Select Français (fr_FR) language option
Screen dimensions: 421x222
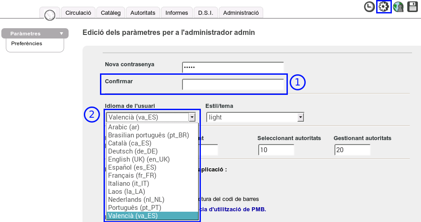point(132,175)
